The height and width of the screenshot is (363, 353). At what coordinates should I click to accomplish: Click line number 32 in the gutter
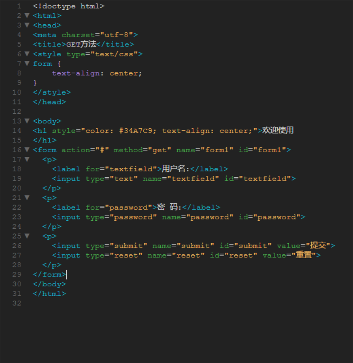point(17,303)
